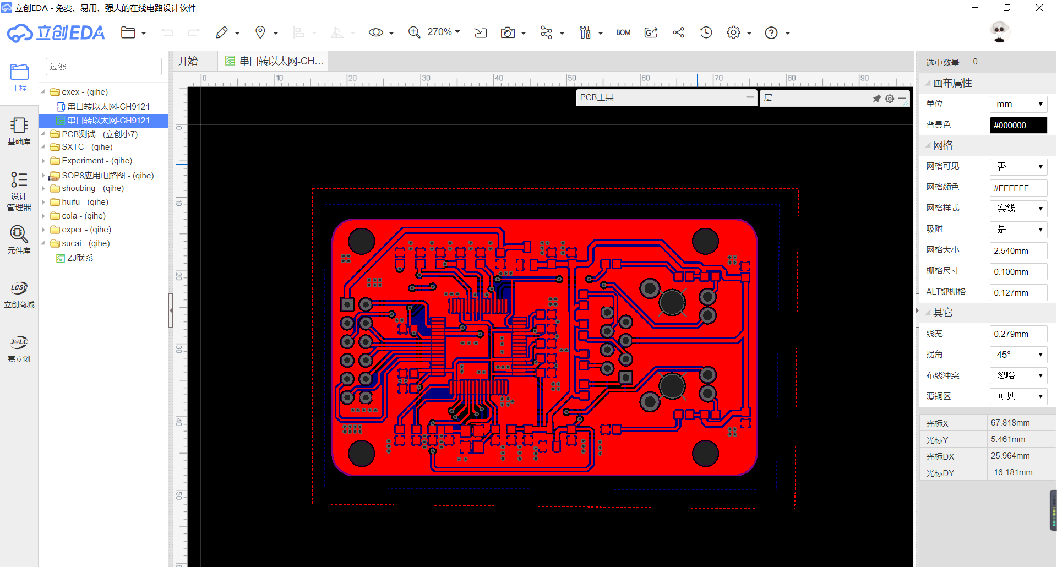Pin the 层 layers panel

876,99
